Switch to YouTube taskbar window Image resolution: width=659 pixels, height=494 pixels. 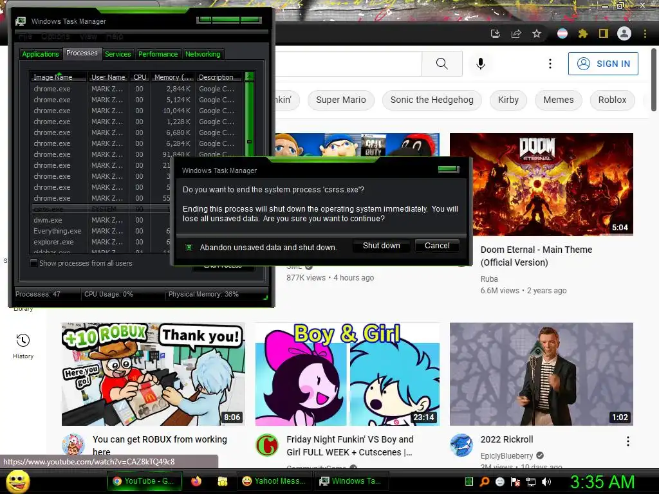point(145,481)
